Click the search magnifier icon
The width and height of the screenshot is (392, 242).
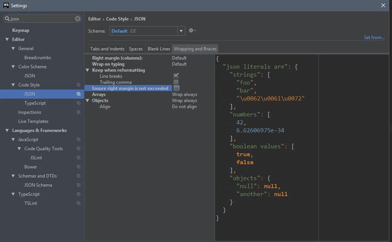(7, 19)
